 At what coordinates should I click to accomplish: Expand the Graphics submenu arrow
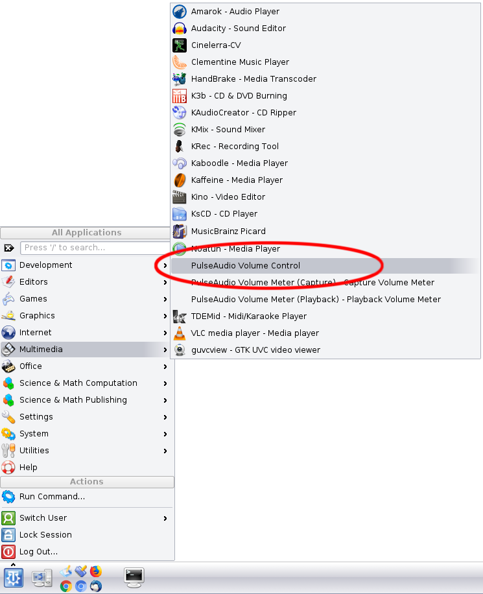click(x=165, y=316)
